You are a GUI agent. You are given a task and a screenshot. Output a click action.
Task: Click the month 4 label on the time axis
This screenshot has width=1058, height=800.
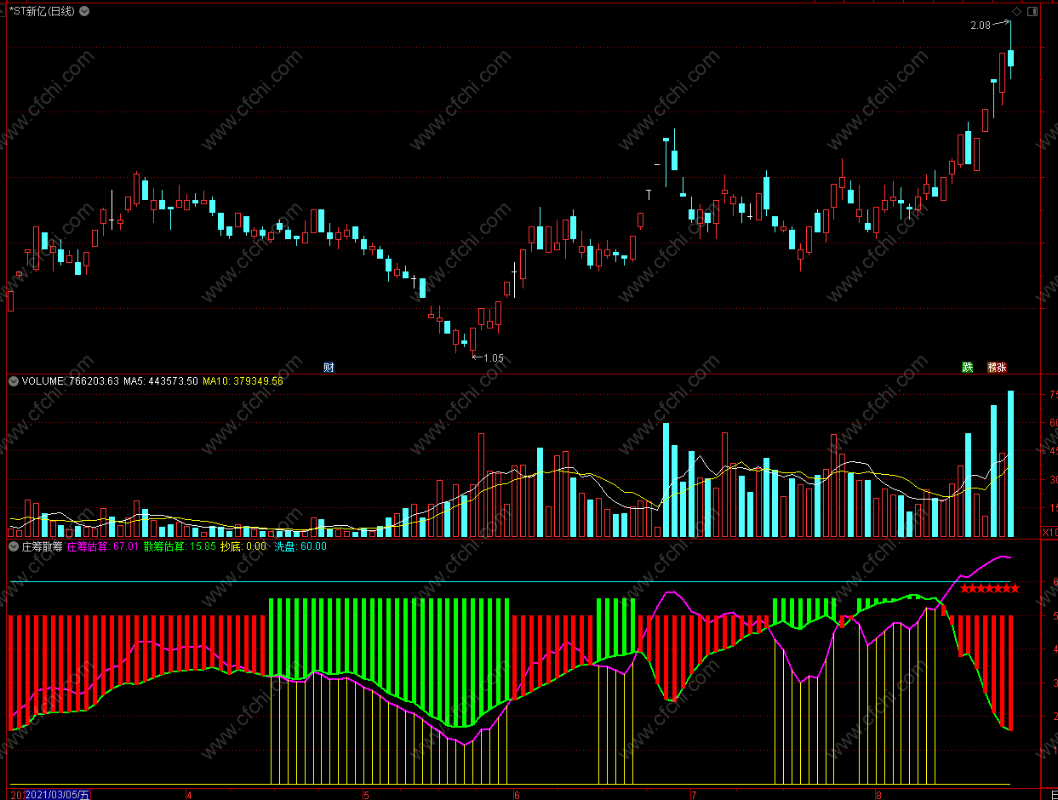coord(189,795)
